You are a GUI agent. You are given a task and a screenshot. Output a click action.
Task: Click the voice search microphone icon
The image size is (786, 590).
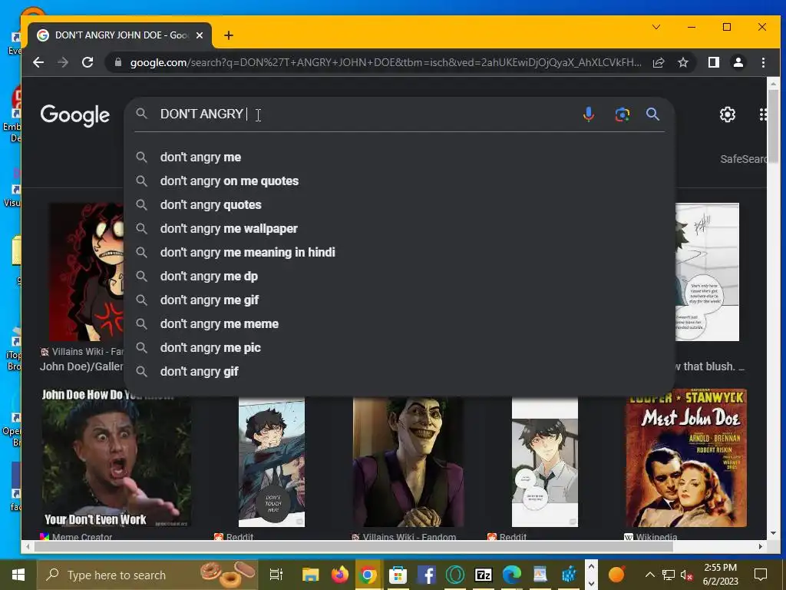(589, 114)
